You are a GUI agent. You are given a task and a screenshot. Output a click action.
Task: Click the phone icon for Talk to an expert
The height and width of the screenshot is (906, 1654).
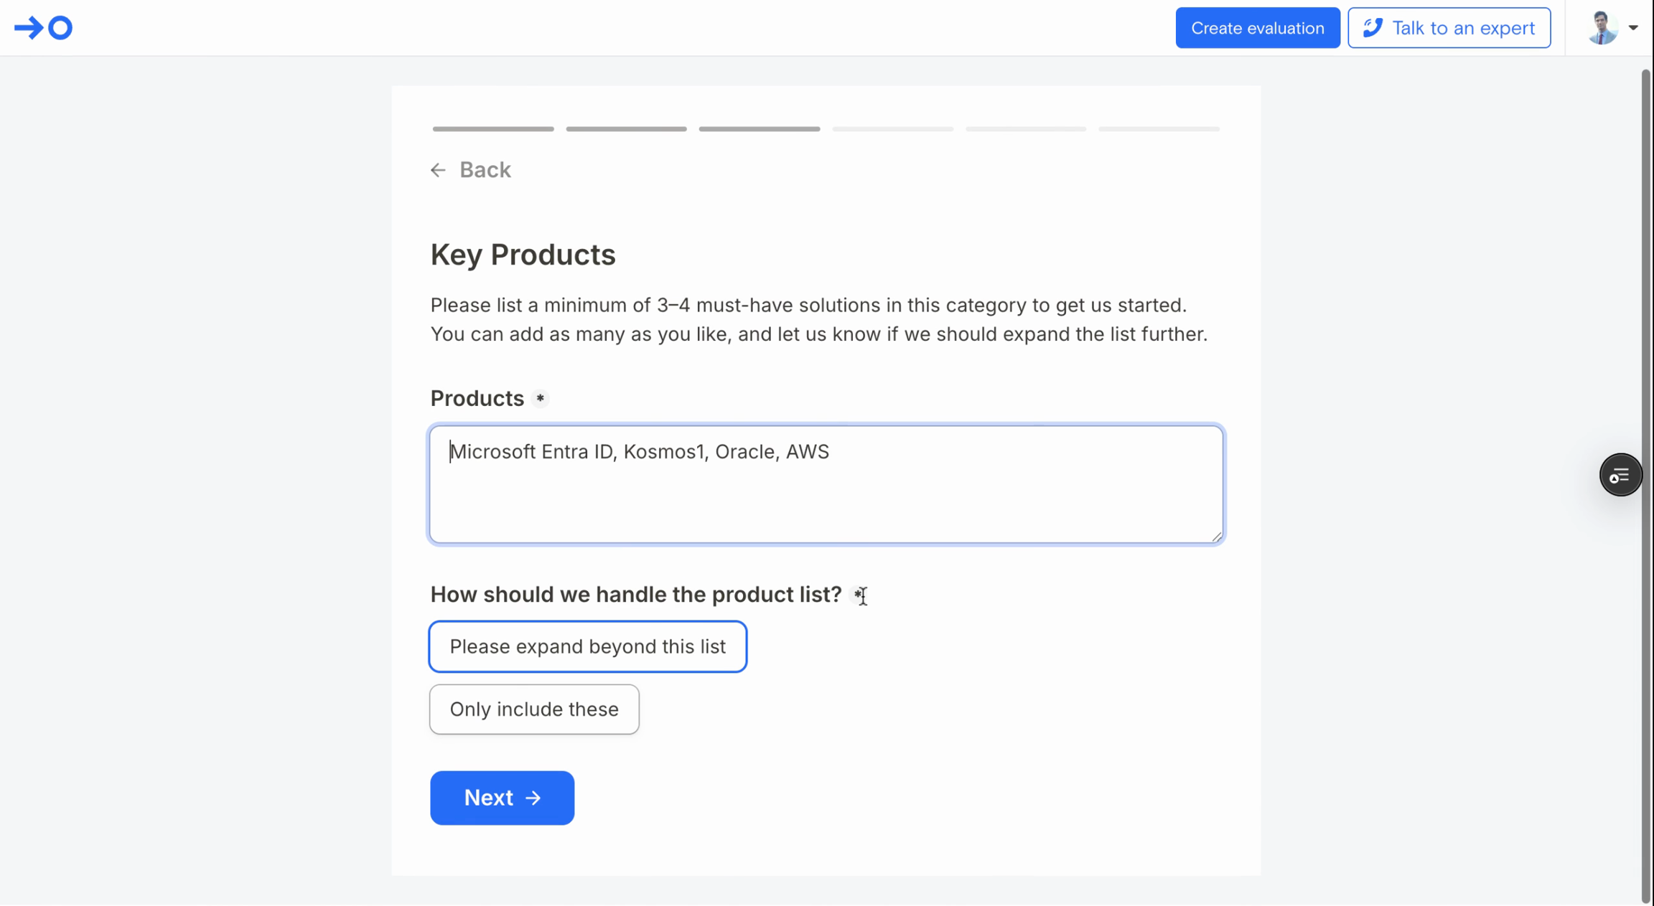[x=1373, y=28]
